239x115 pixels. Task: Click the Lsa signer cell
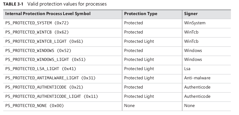[x=187, y=69]
